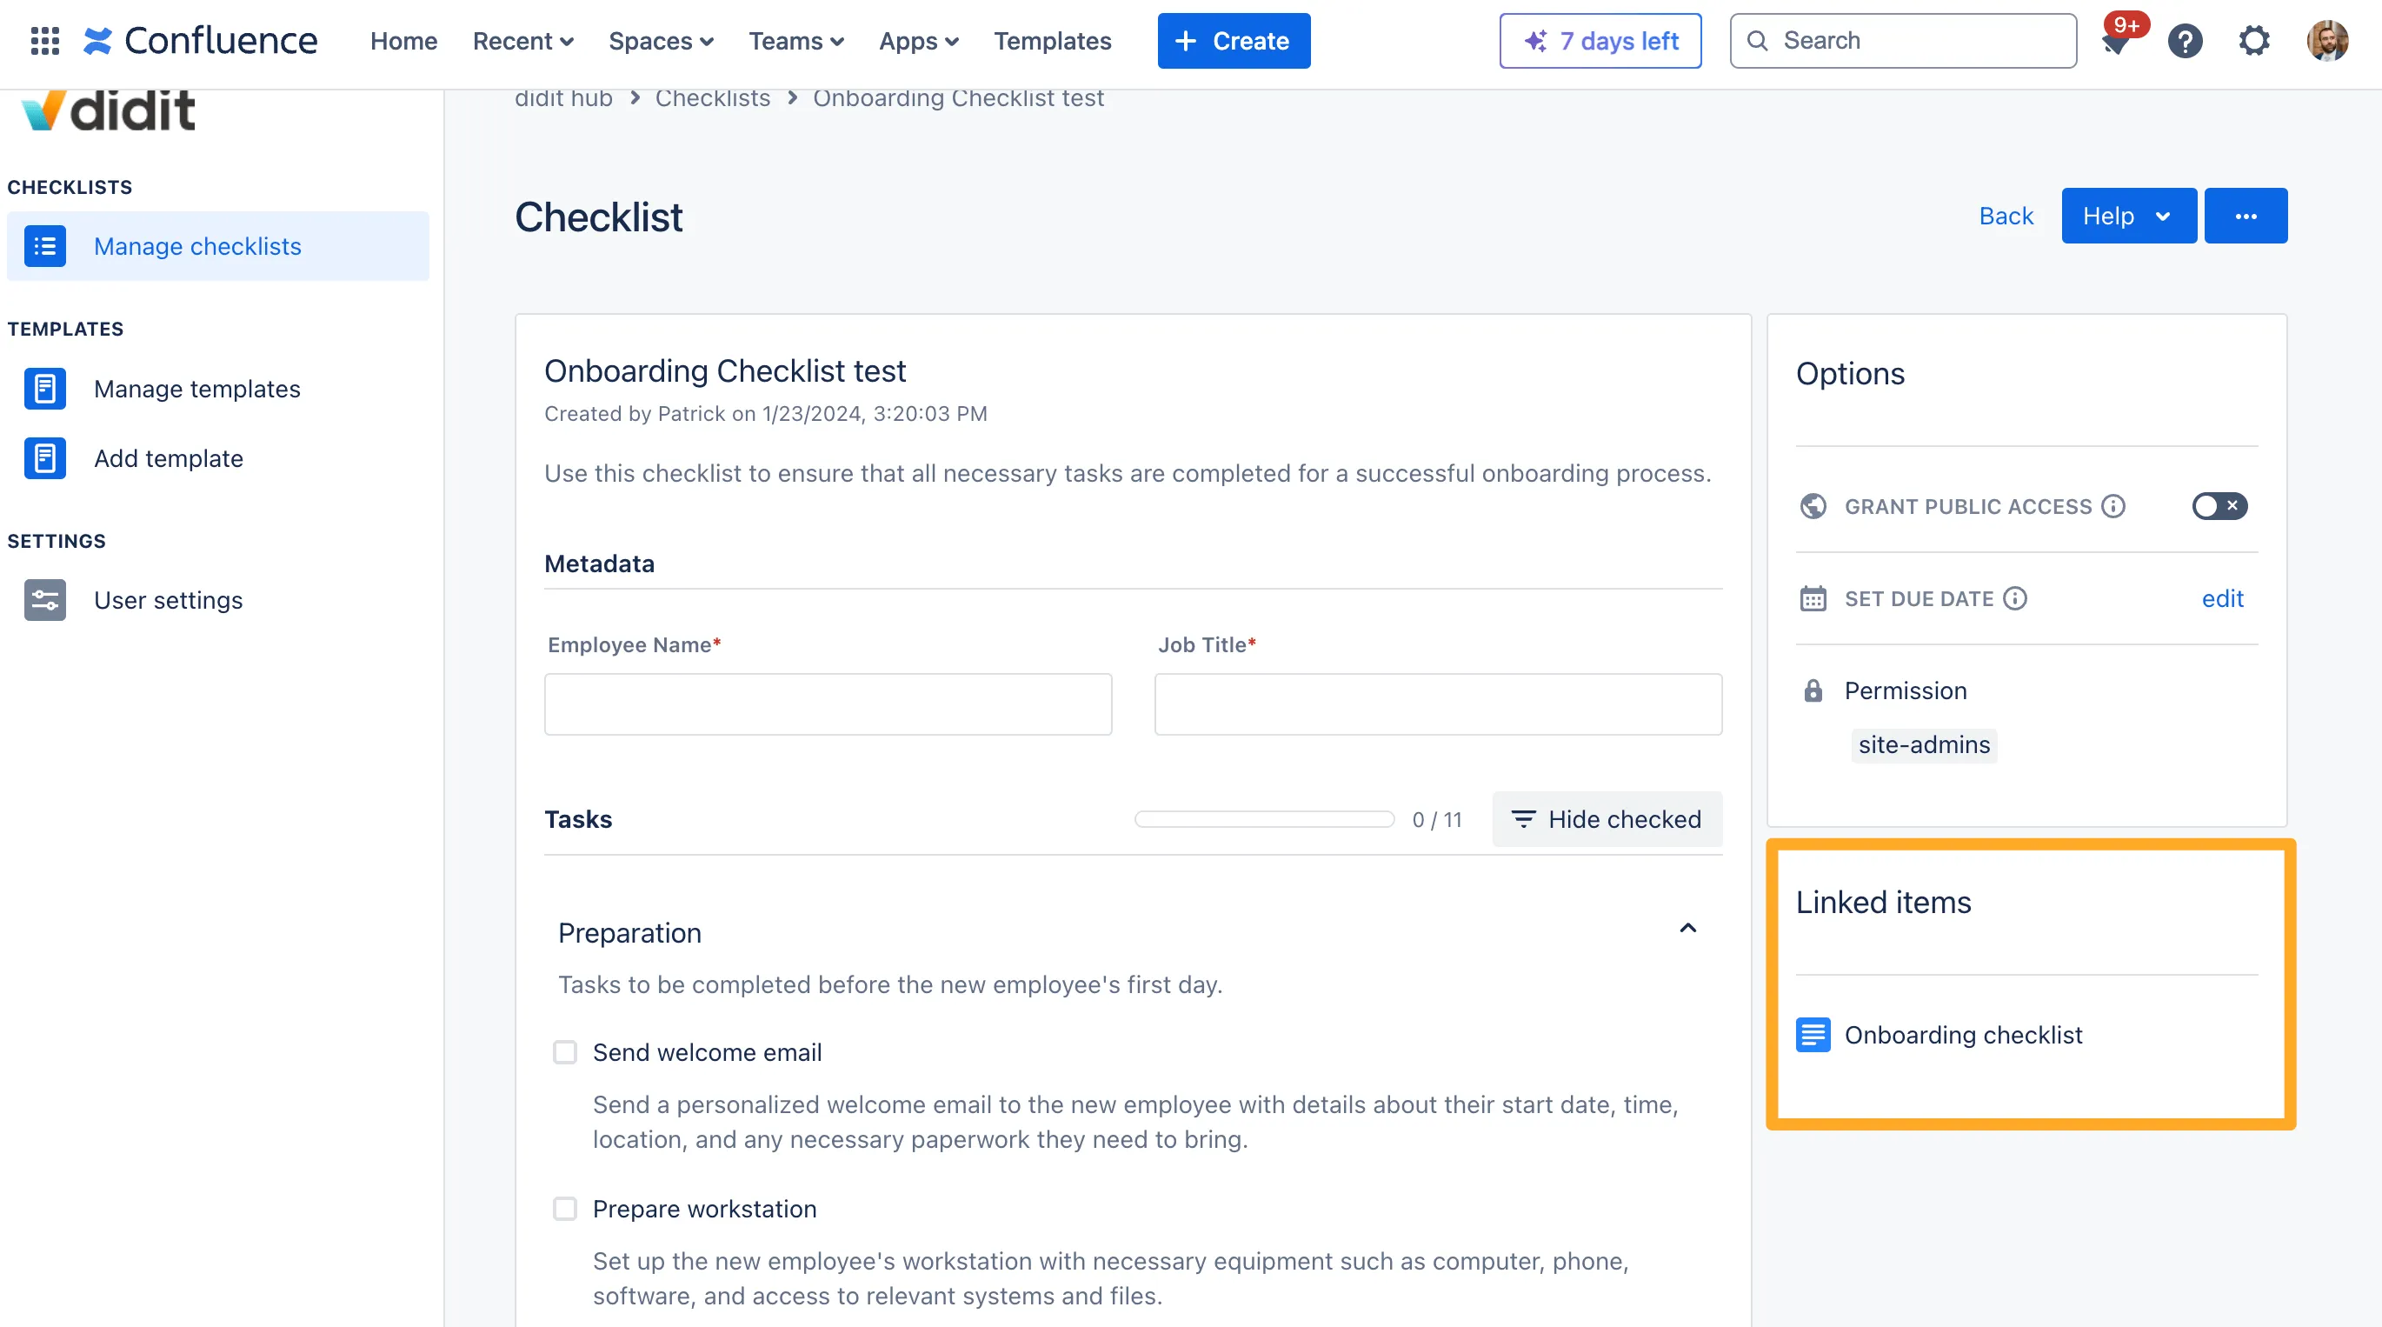This screenshot has height=1327, width=2382.
Task: Click the globe icon for public access
Action: [x=1813, y=506]
